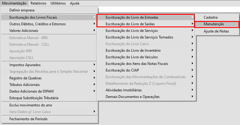This screenshot has width=240, height=125.
Task: Open the Utilitários menu
Action: coord(58,3)
